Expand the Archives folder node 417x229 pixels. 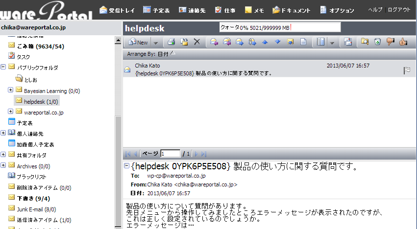3,165
